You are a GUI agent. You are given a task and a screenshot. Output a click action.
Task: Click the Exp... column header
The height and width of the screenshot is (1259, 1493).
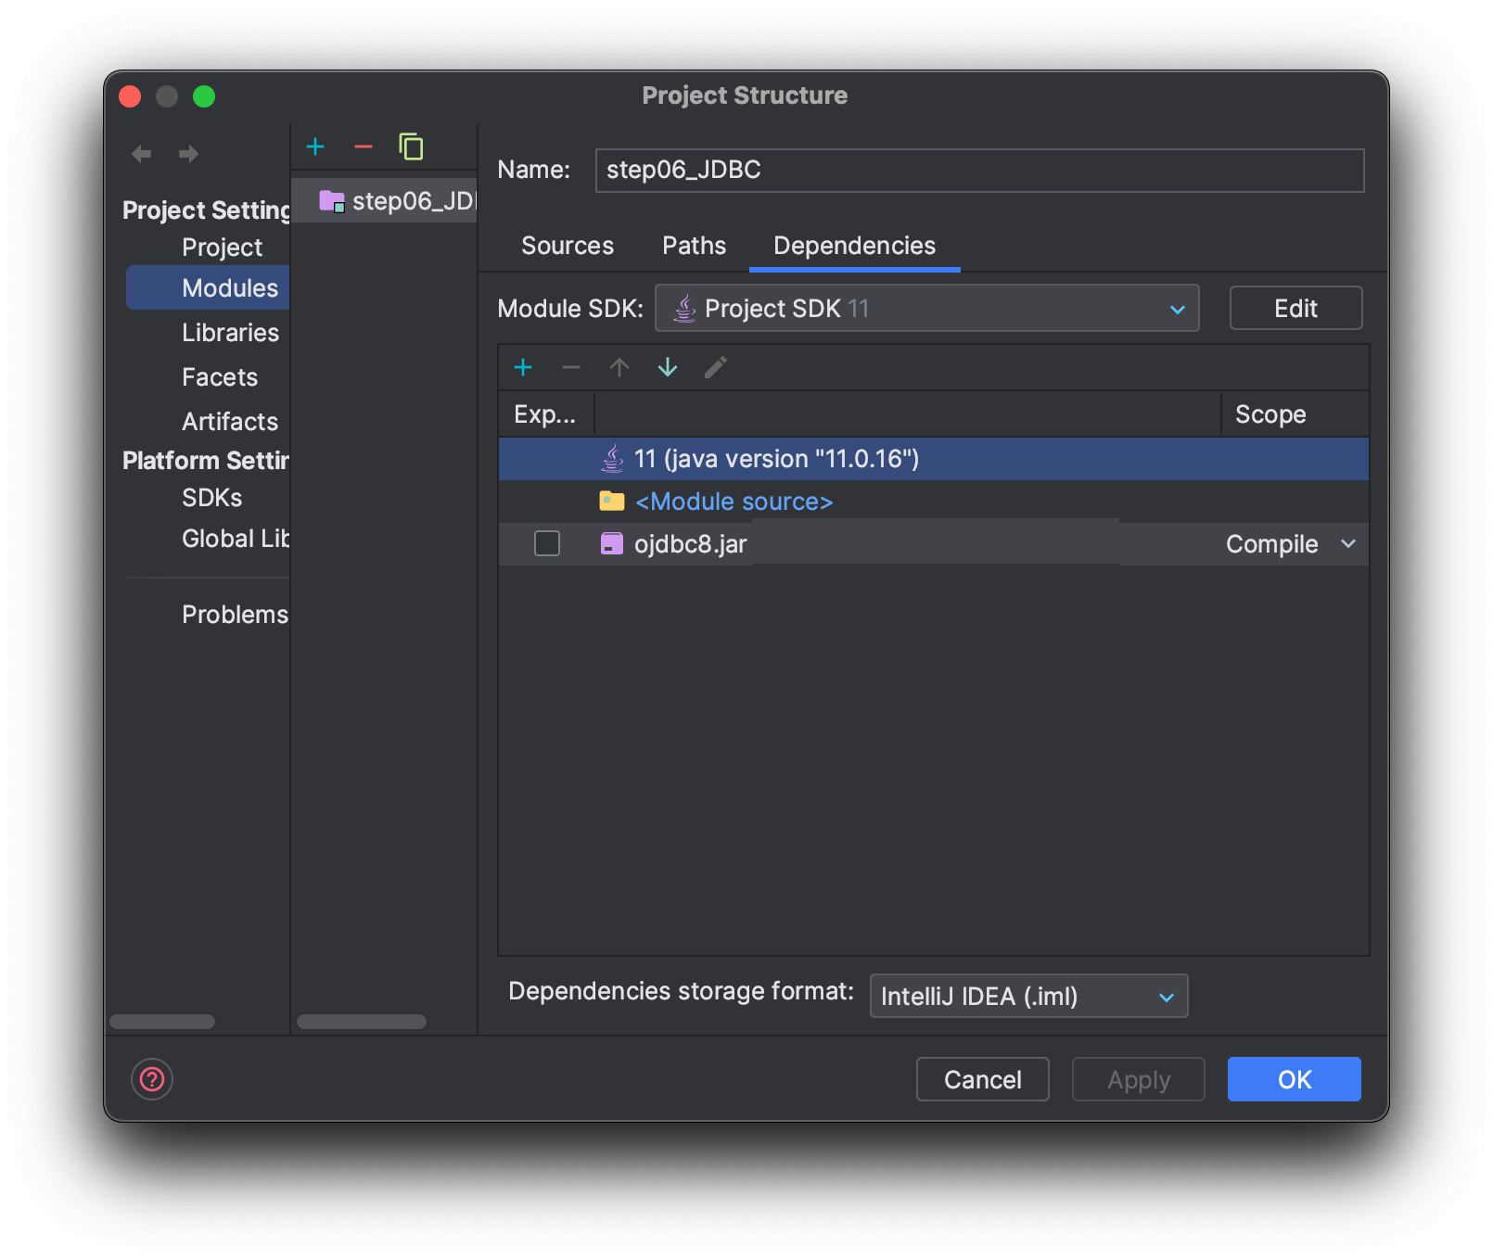point(545,414)
